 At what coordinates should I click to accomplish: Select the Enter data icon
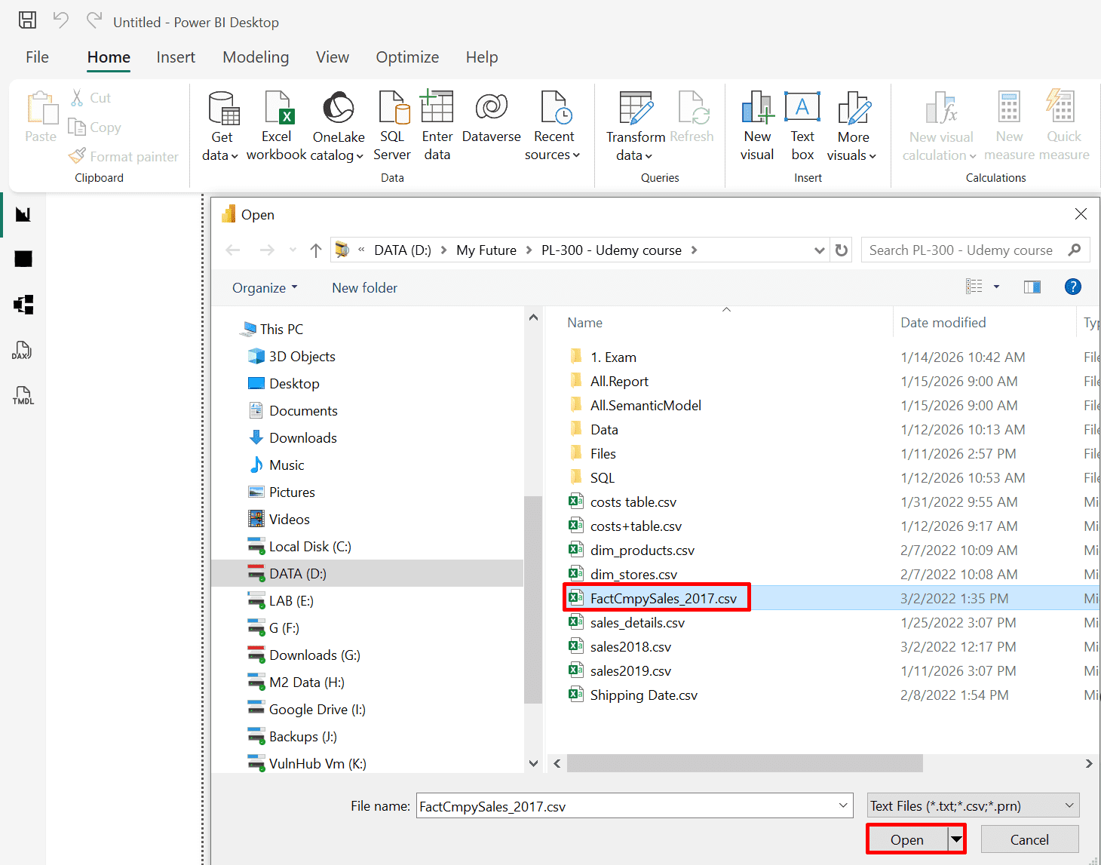pyautogui.click(x=437, y=109)
